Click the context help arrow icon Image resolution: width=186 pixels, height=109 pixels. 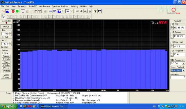pos(99,11)
